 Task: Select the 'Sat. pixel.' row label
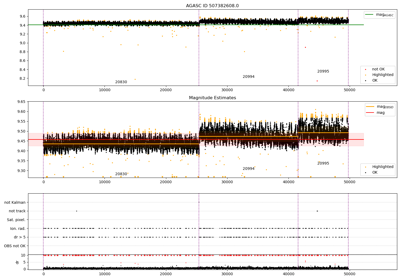point(16,220)
